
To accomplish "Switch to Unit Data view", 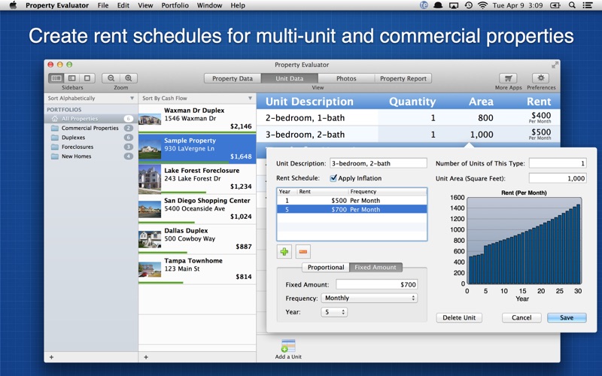I will [290, 78].
